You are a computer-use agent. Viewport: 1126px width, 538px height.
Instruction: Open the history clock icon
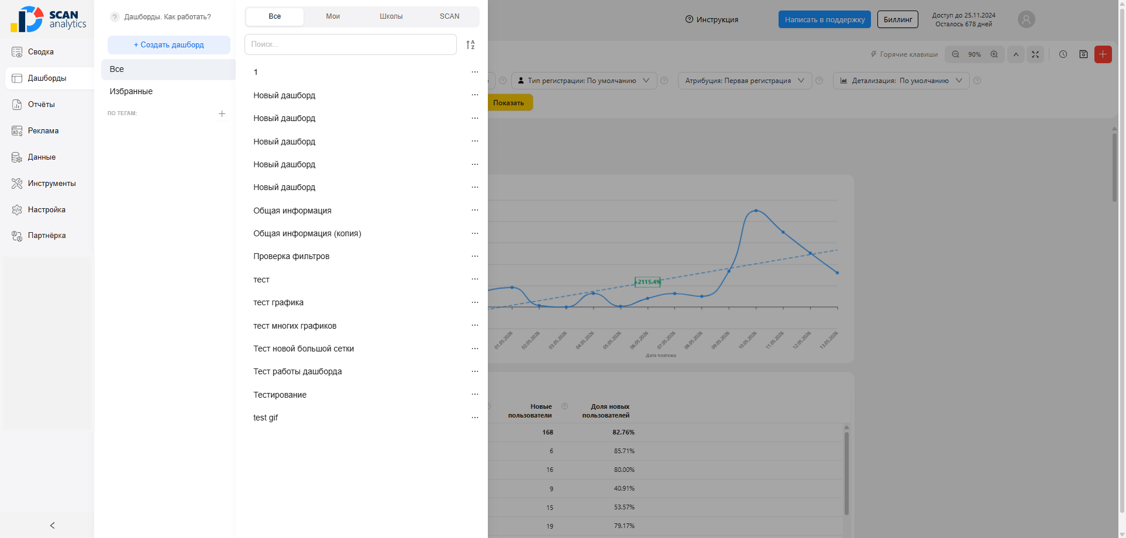[x=1063, y=54]
